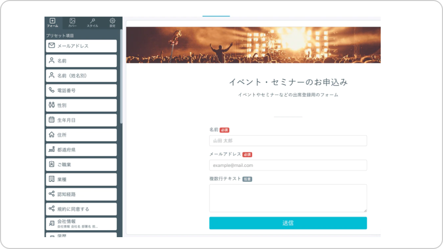Click the プリセット項目 heading

(x=60, y=36)
